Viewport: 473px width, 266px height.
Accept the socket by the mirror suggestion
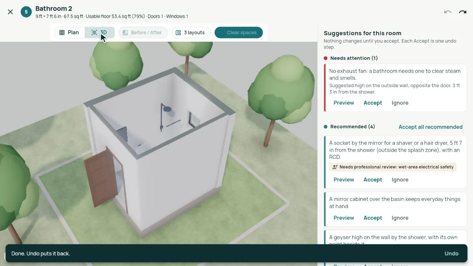coord(373,180)
